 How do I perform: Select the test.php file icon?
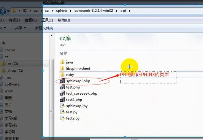pyautogui.click(x=62, y=87)
